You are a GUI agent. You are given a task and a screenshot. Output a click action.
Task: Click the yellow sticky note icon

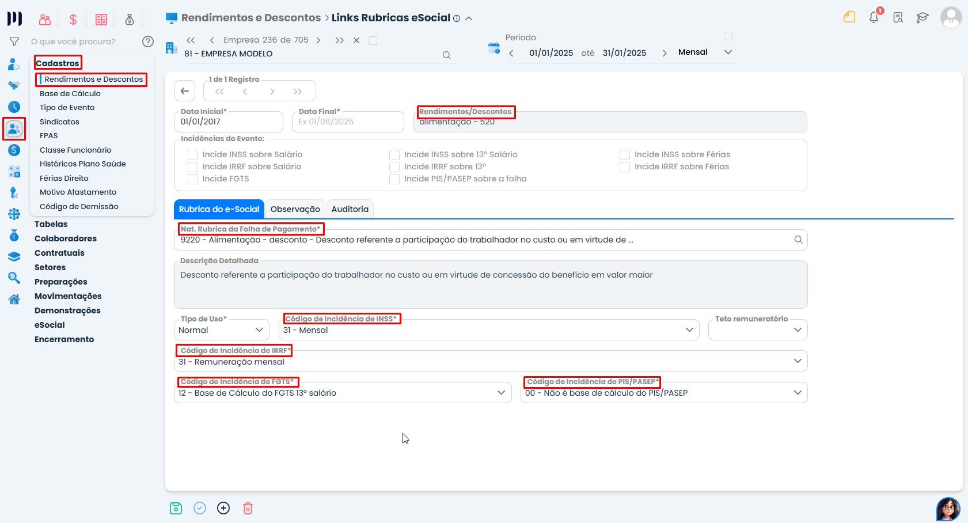849,17
